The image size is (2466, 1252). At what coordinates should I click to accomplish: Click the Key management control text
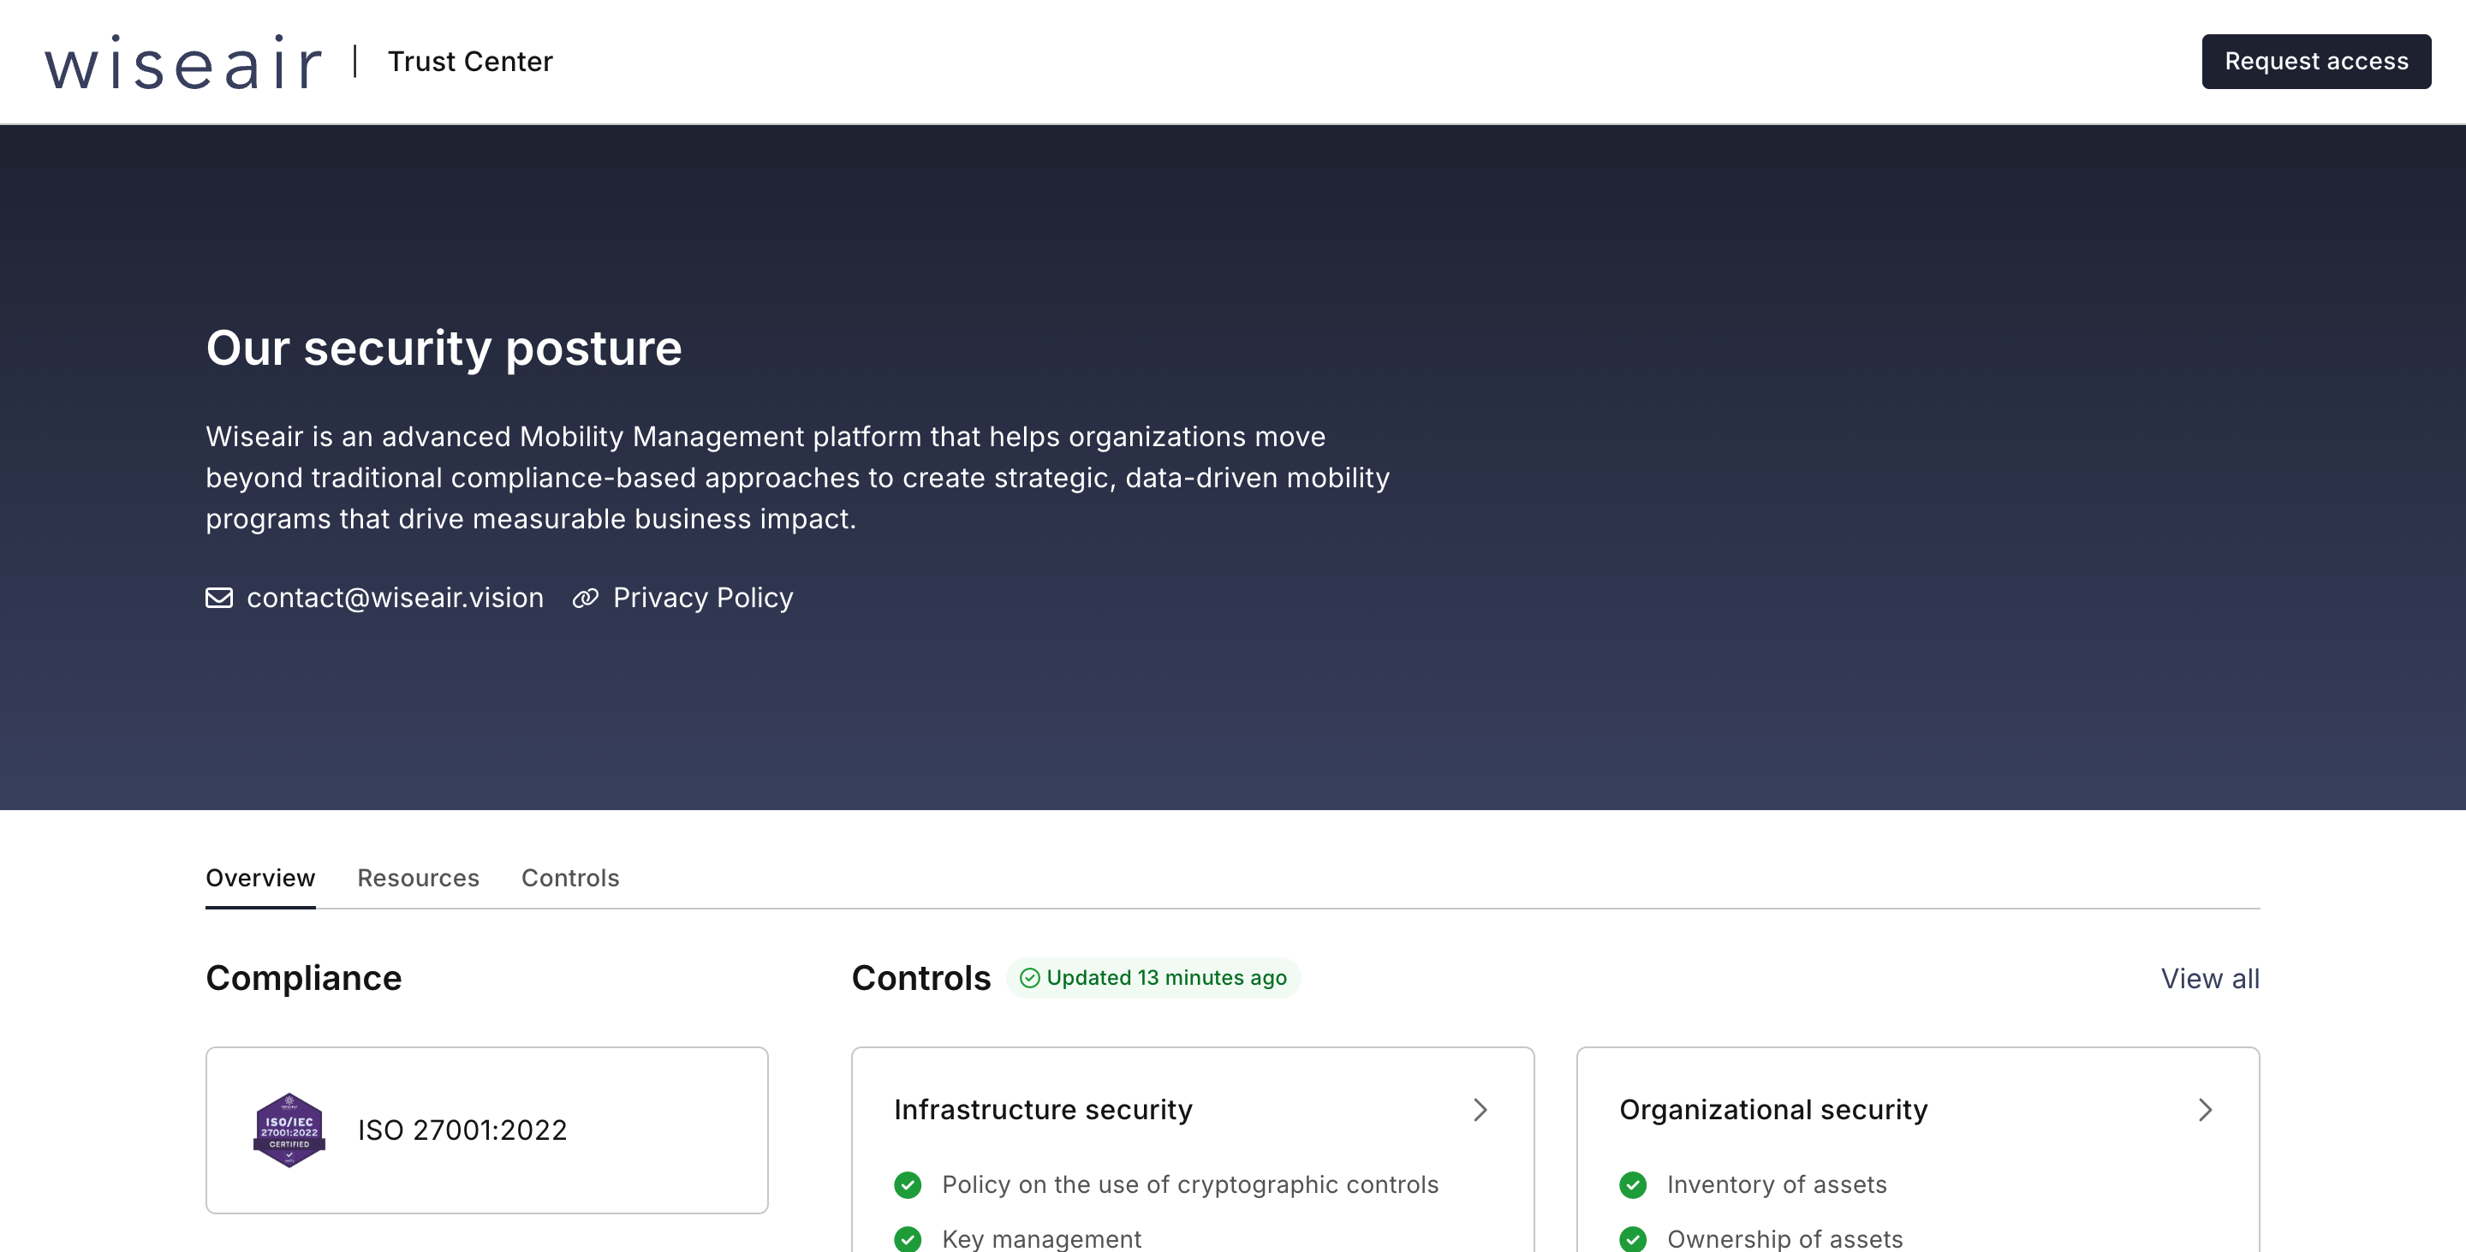(x=1041, y=1238)
